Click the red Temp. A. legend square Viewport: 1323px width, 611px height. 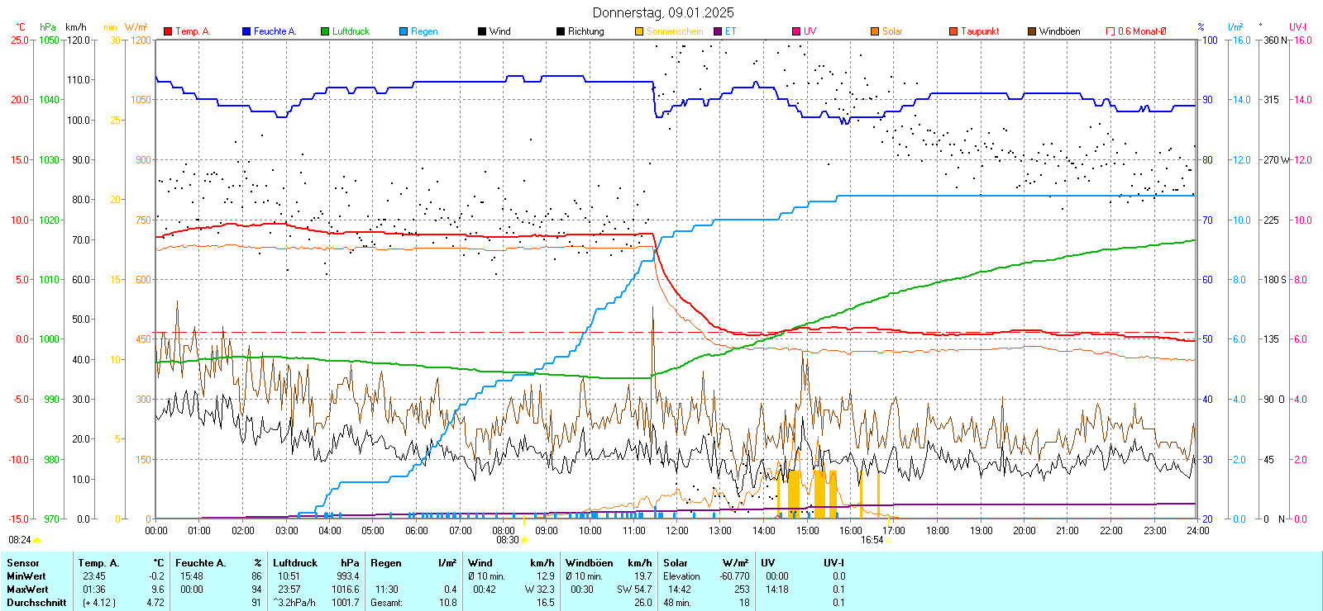coord(168,31)
